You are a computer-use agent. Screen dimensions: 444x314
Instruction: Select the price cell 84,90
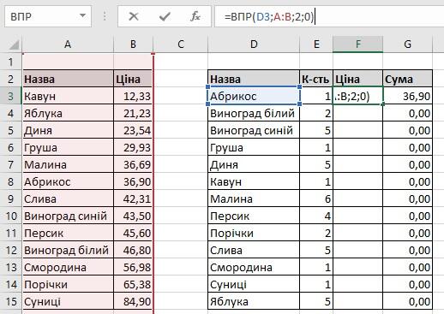tap(133, 301)
